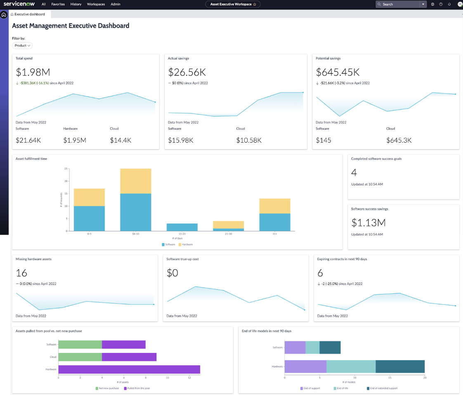Favorite workspace with the star icon
This screenshot has height=395, width=463.
click(255, 4)
